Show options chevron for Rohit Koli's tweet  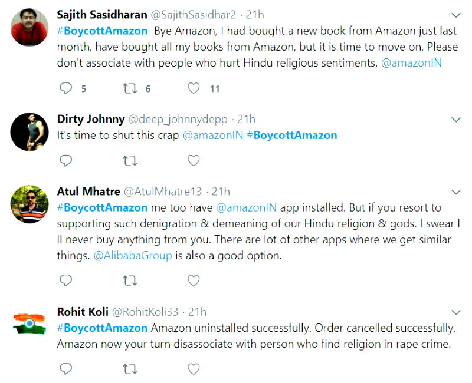(x=455, y=312)
